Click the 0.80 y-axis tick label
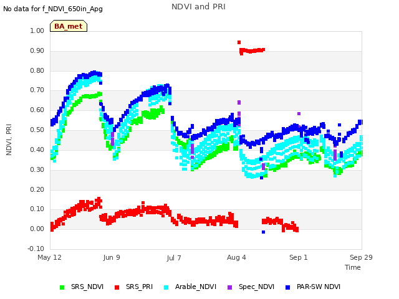399x299 pixels. [37, 70]
